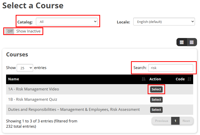The height and width of the screenshot is (135, 200).
Task: Go to pagination page 1
Action: [x=175, y=121]
